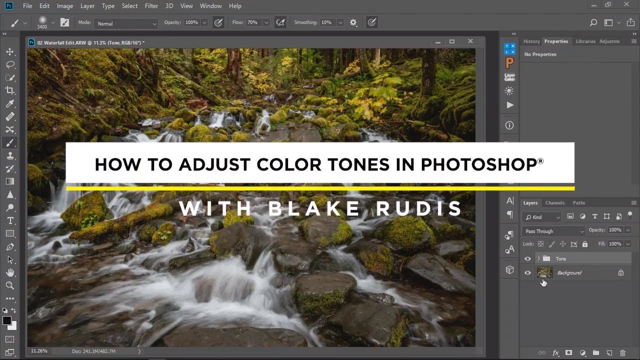Hide the Background layer
The height and width of the screenshot is (360, 640).
(527, 272)
